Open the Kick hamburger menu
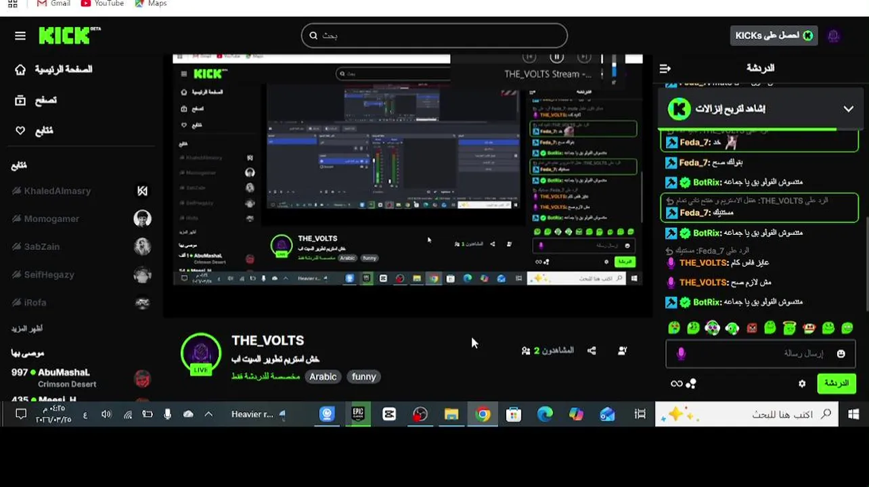869x487 pixels. [x=20, y=36]
